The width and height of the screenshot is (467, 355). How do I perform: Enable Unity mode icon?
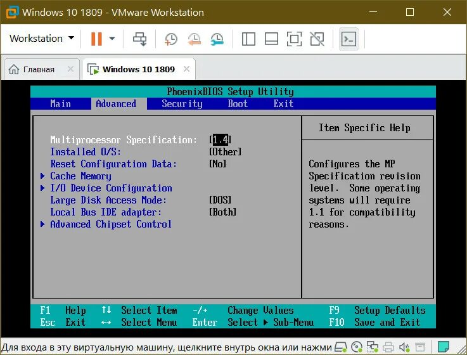317,39
